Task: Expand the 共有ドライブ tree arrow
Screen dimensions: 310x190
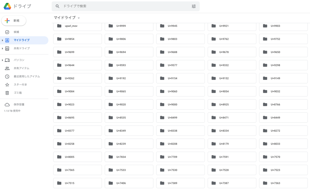Action: point(2,48)
